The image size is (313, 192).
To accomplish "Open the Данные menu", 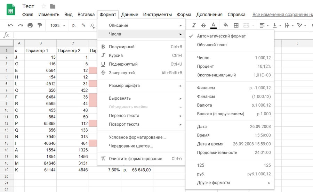I will coord(130,15).
